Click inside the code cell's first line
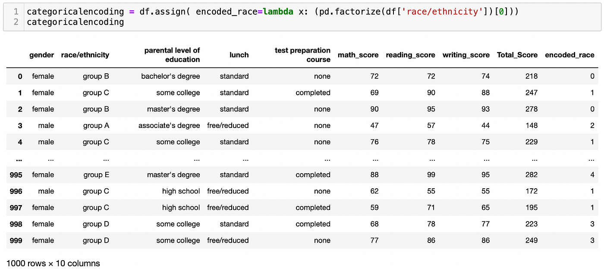Image resolution: width=604 pixels, height=271 pixels. 272,12
